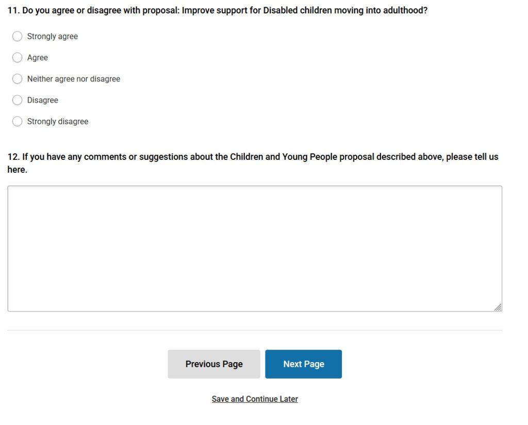Select the Strongly agree radio button
528x425 pixels.
coord(17,36)
